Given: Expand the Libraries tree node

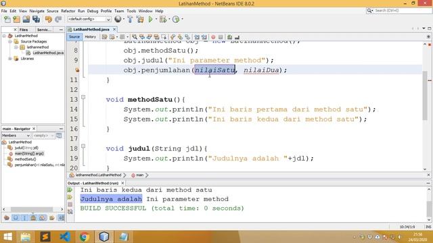Looking at the screenshot, I should tap(9, 59).
